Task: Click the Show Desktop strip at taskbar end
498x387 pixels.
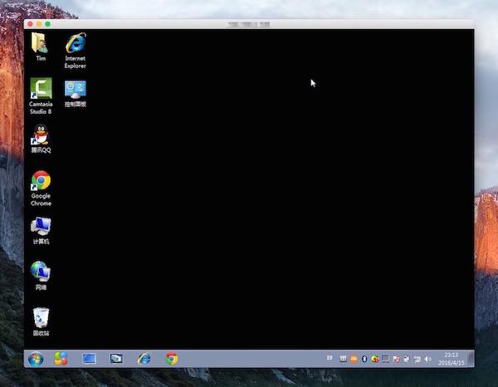Action: coord(471,359)
